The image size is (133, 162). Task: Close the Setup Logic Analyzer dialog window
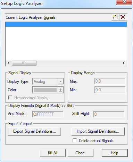click(124, 2)
